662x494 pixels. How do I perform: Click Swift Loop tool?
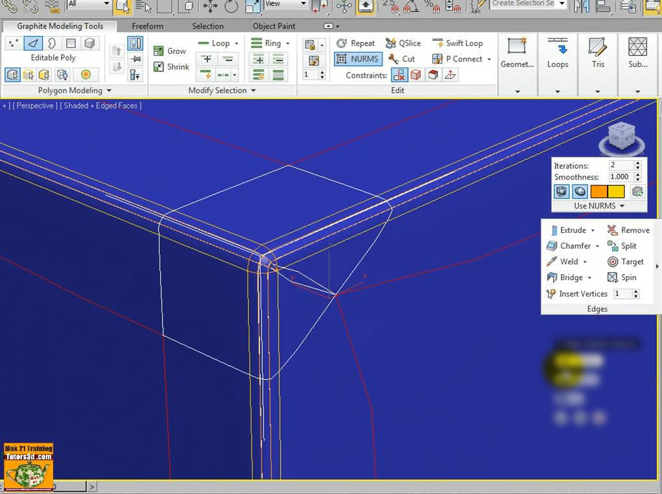(457, 43)
